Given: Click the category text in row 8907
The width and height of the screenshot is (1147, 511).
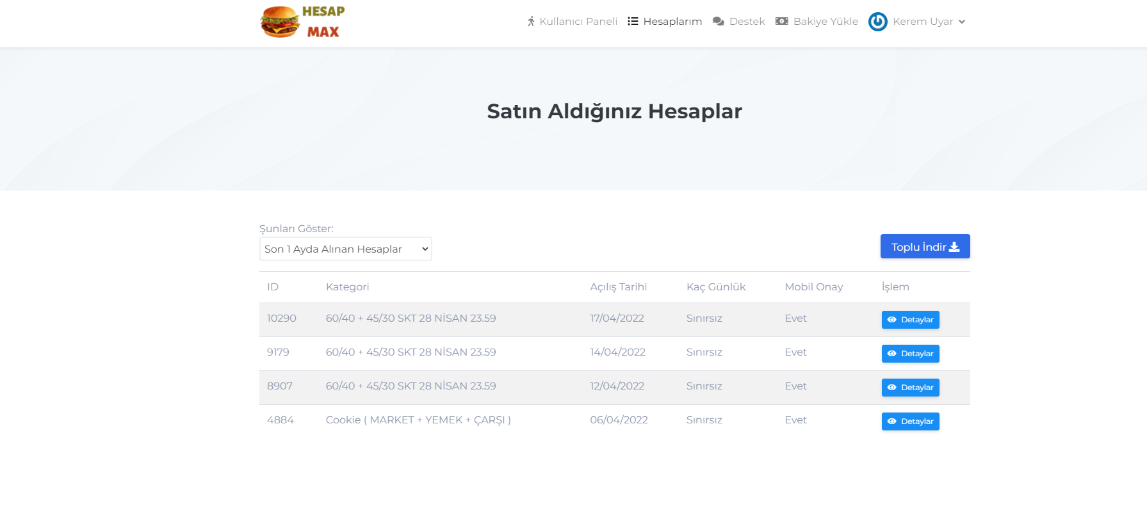Looking at the screenshot, I should pos(411,386).
